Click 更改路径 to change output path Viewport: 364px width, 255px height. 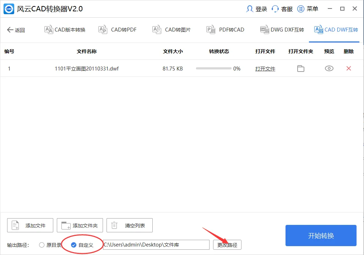click(227, 244)
